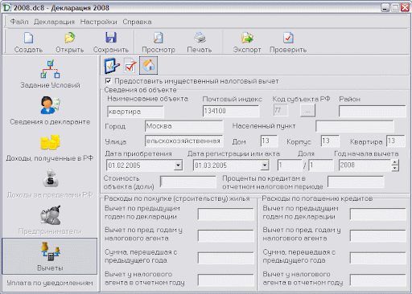Click the Стоимость объекта (доли) field
Viewport: 412px width, 294px height.
coord(187,182)
